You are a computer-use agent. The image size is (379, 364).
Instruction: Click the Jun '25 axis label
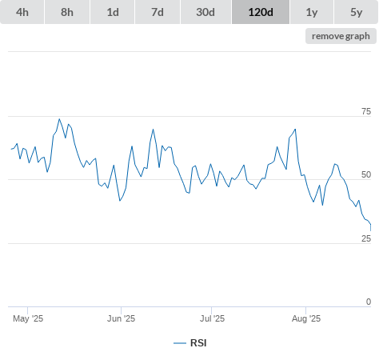(121, 318)
